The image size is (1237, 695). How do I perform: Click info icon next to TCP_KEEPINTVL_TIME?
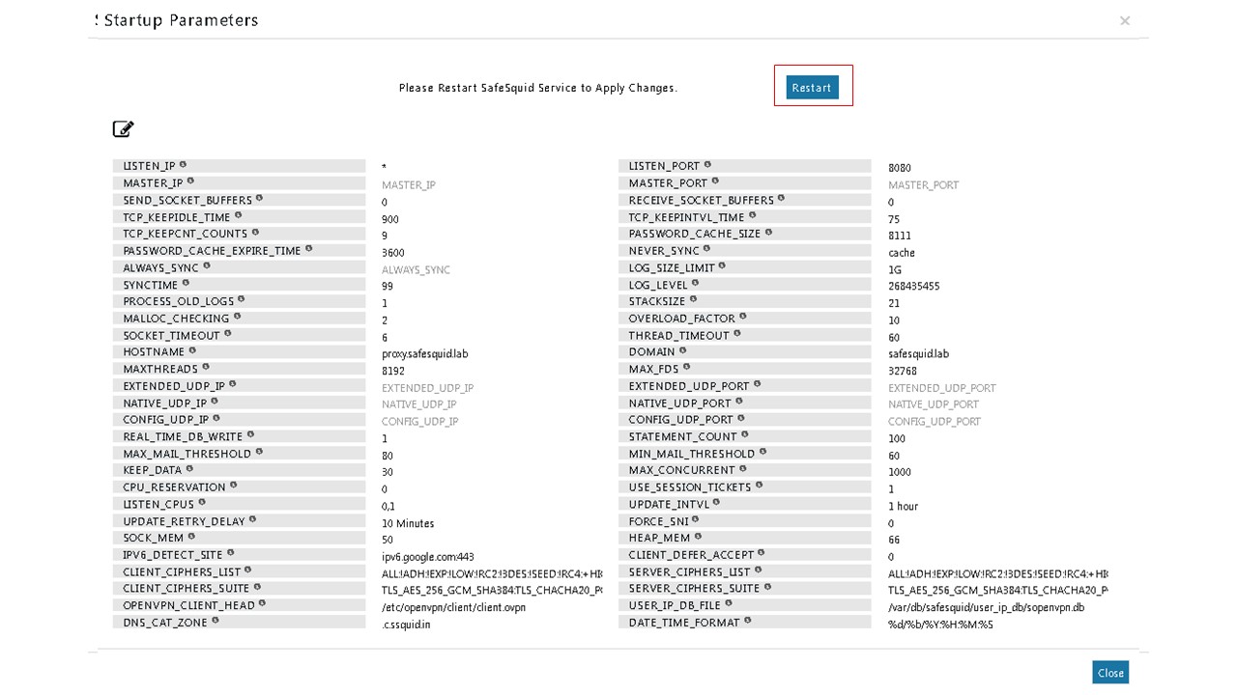click(x=753, y=216)
